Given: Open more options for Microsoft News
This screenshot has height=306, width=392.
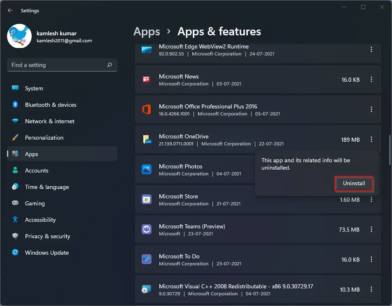Looking at the screenshot, I should click(x=371, y=79).
